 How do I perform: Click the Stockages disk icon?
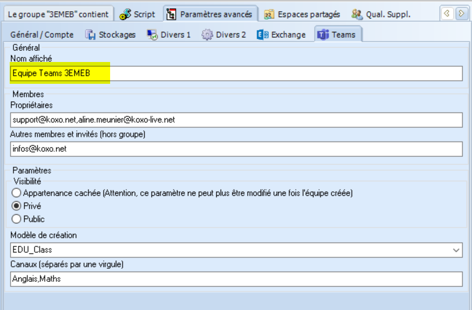[90, 35]
